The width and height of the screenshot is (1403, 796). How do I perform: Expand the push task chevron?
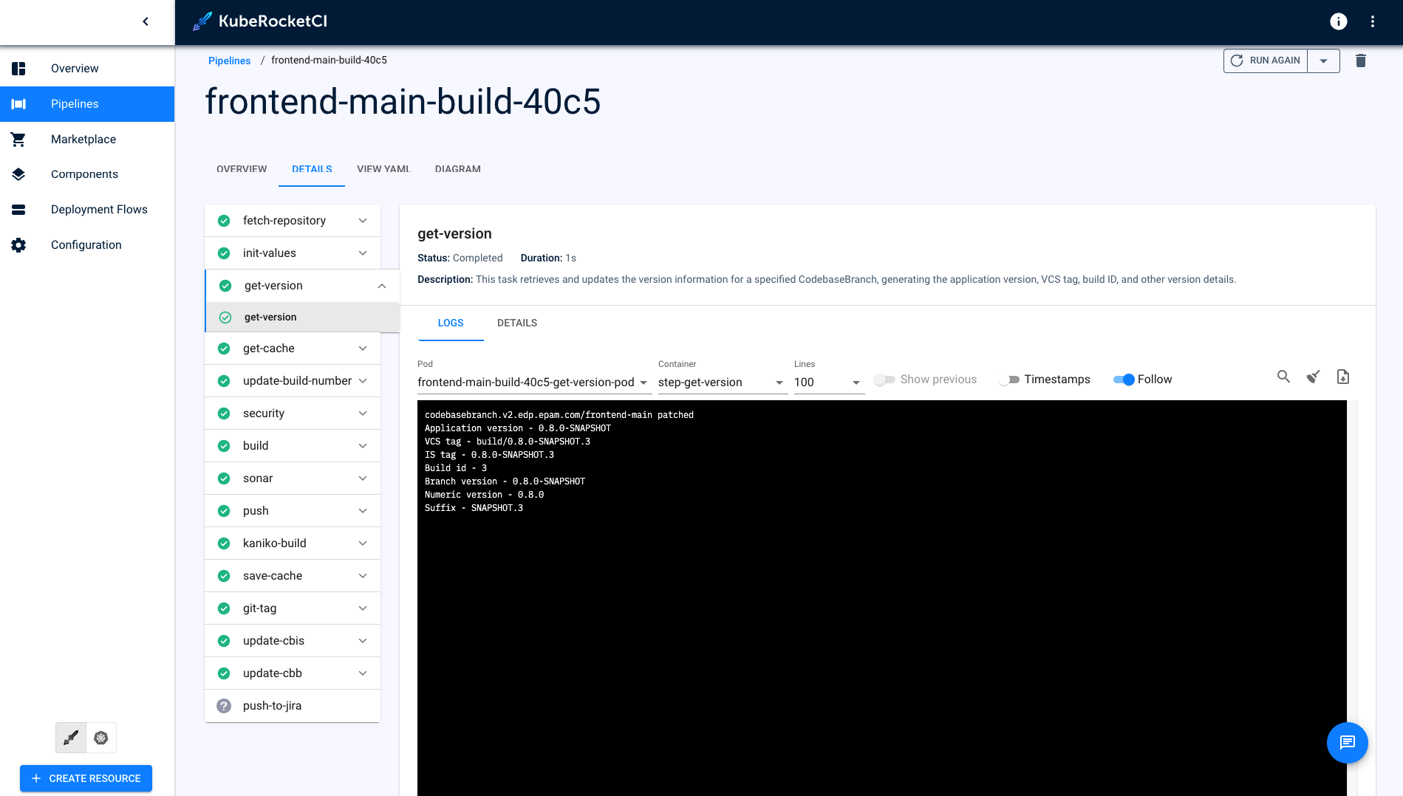coord(363,511)
